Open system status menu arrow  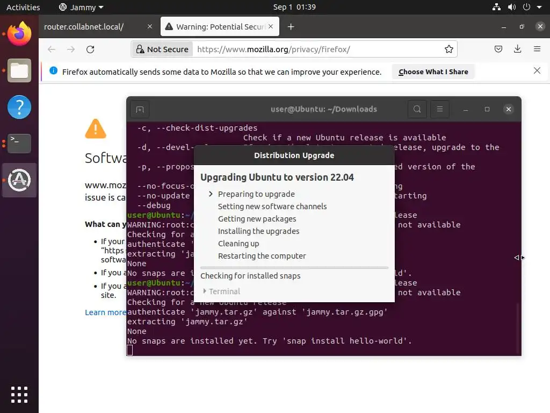(539, 7)
